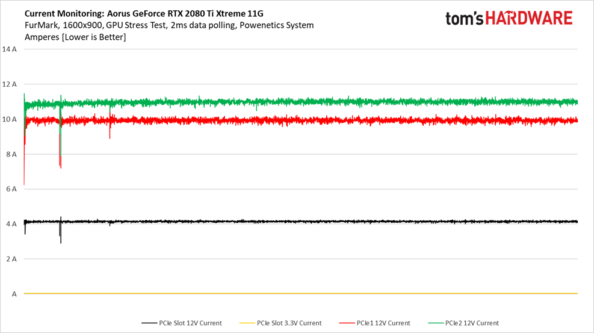Click the '8 A' axis label
The image size is (594, 333).
tap(11, 154)
